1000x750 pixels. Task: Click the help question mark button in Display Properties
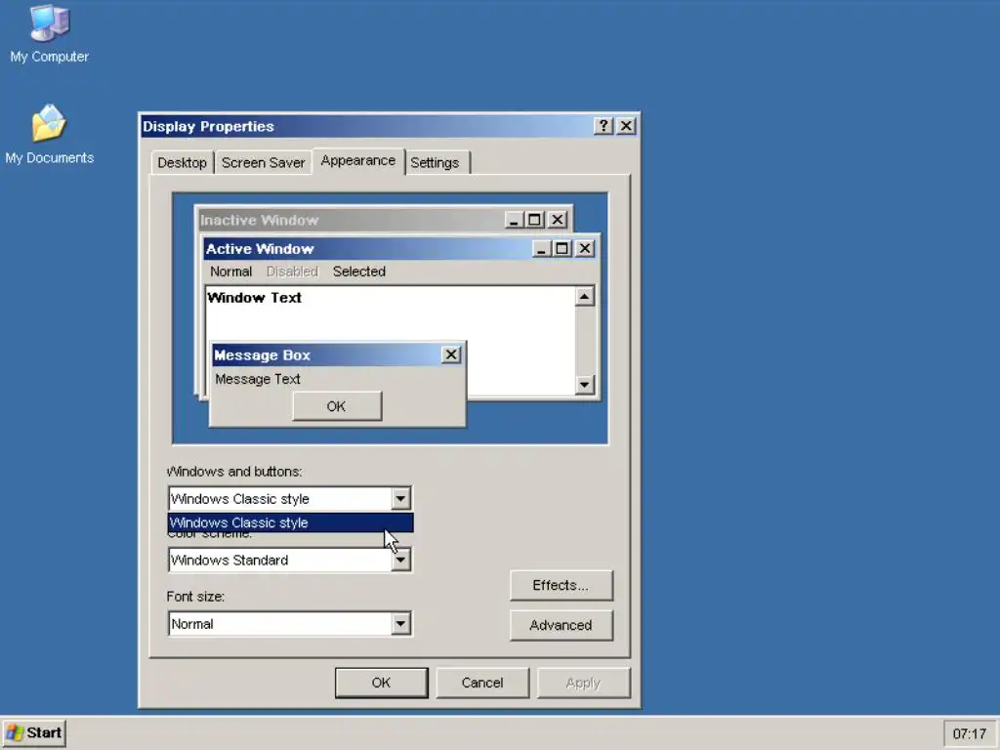(603, 126)
